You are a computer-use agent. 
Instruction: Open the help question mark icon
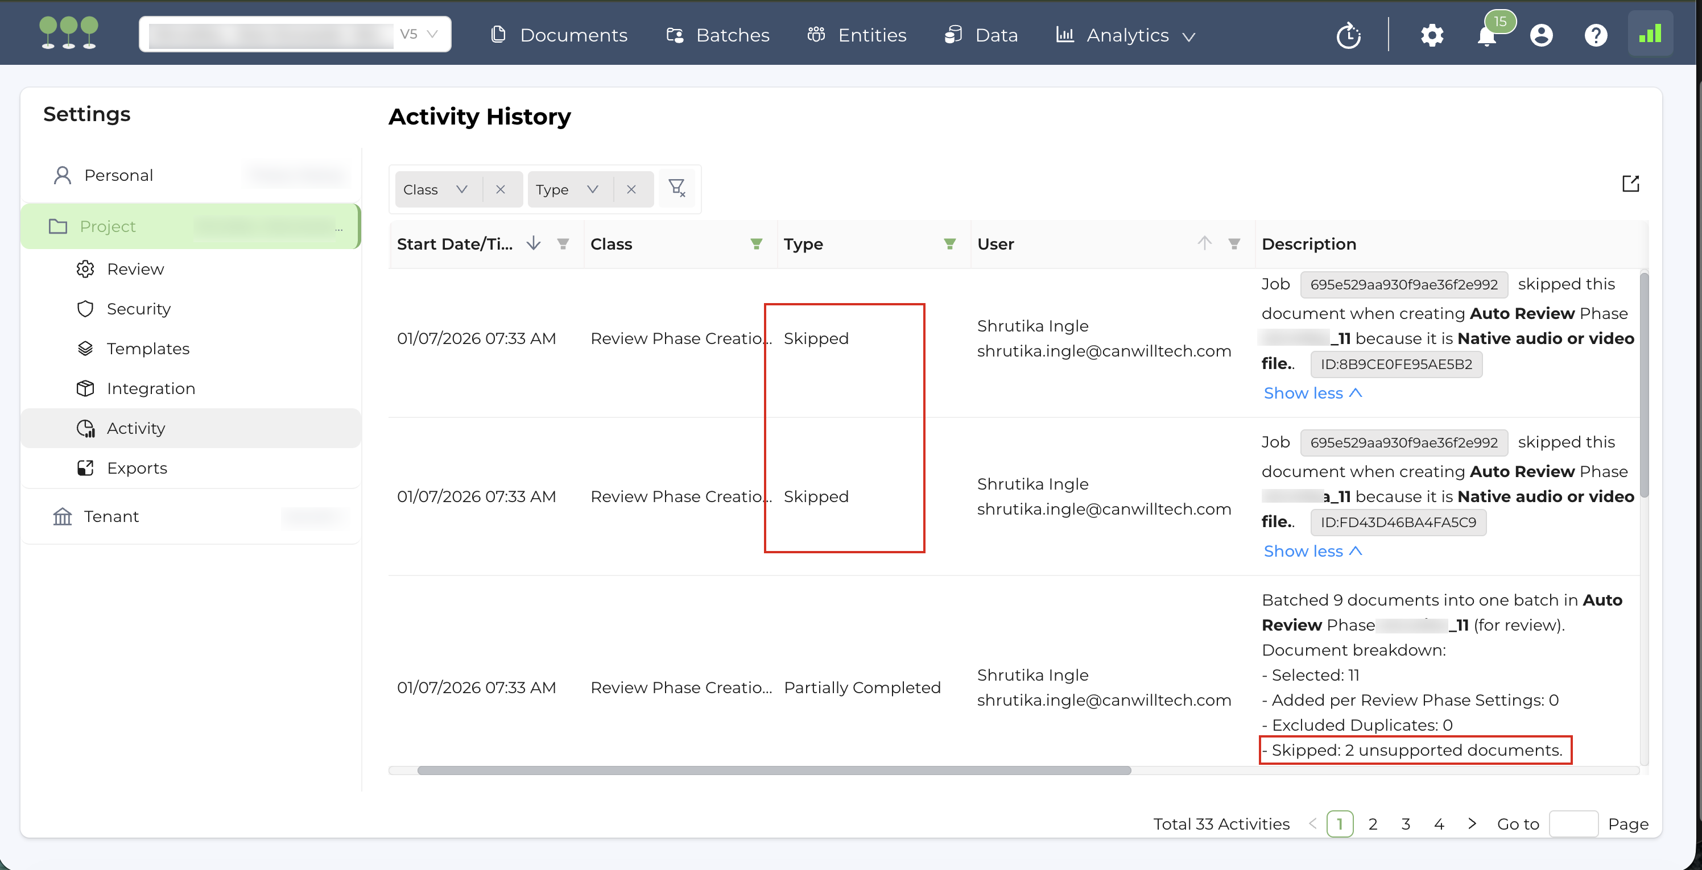[x=1595, y=35]
